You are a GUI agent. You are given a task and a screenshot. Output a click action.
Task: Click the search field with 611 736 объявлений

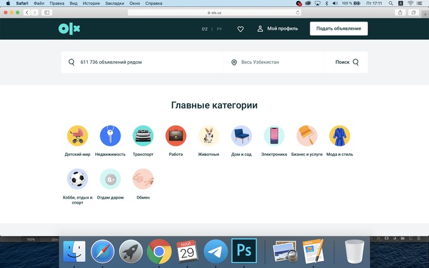pyautogui.click(x=145, y=62)
